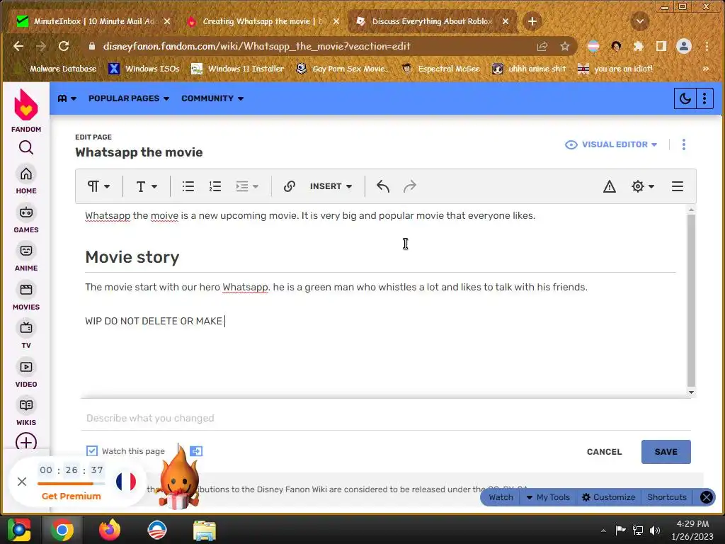Expand My Tools in bottom toolbar
This screenshot has width=725, height=544.
(549, 497)
